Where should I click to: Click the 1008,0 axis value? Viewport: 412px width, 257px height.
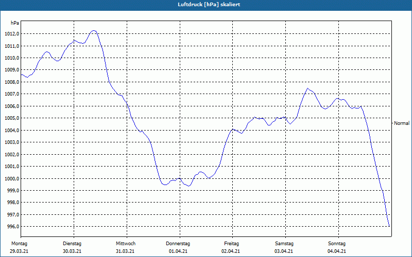click(12, 82)
